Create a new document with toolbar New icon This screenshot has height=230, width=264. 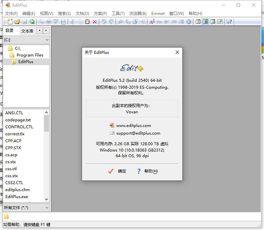tap(10, 22)
